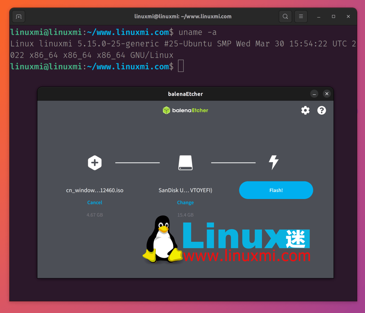The height and width of the screenshot is (313, 365).
Task: Click the uname -a command text
Action: 197,32
